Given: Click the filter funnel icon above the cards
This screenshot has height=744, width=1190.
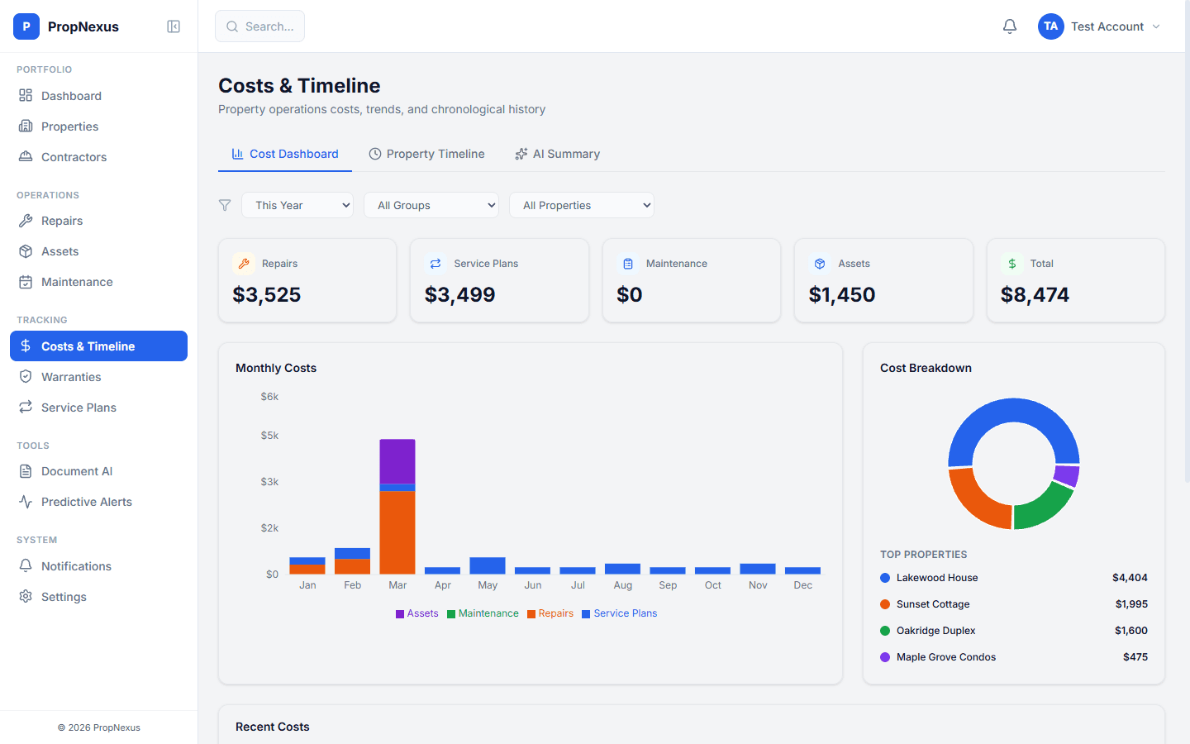Looking at the screenshot, I should tap(224, 205).
